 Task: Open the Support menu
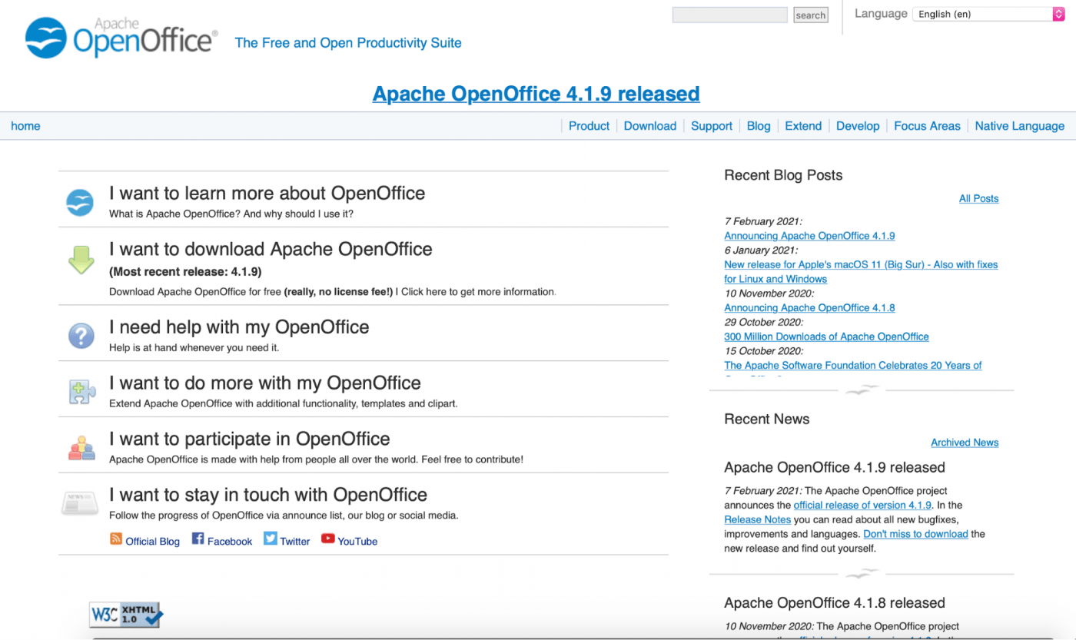712,126
